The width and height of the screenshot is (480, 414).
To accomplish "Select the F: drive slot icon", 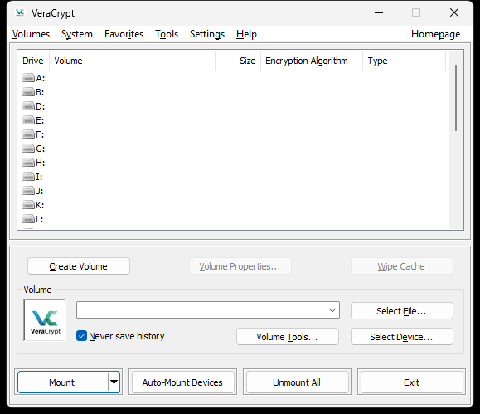I will coord(28,134).
